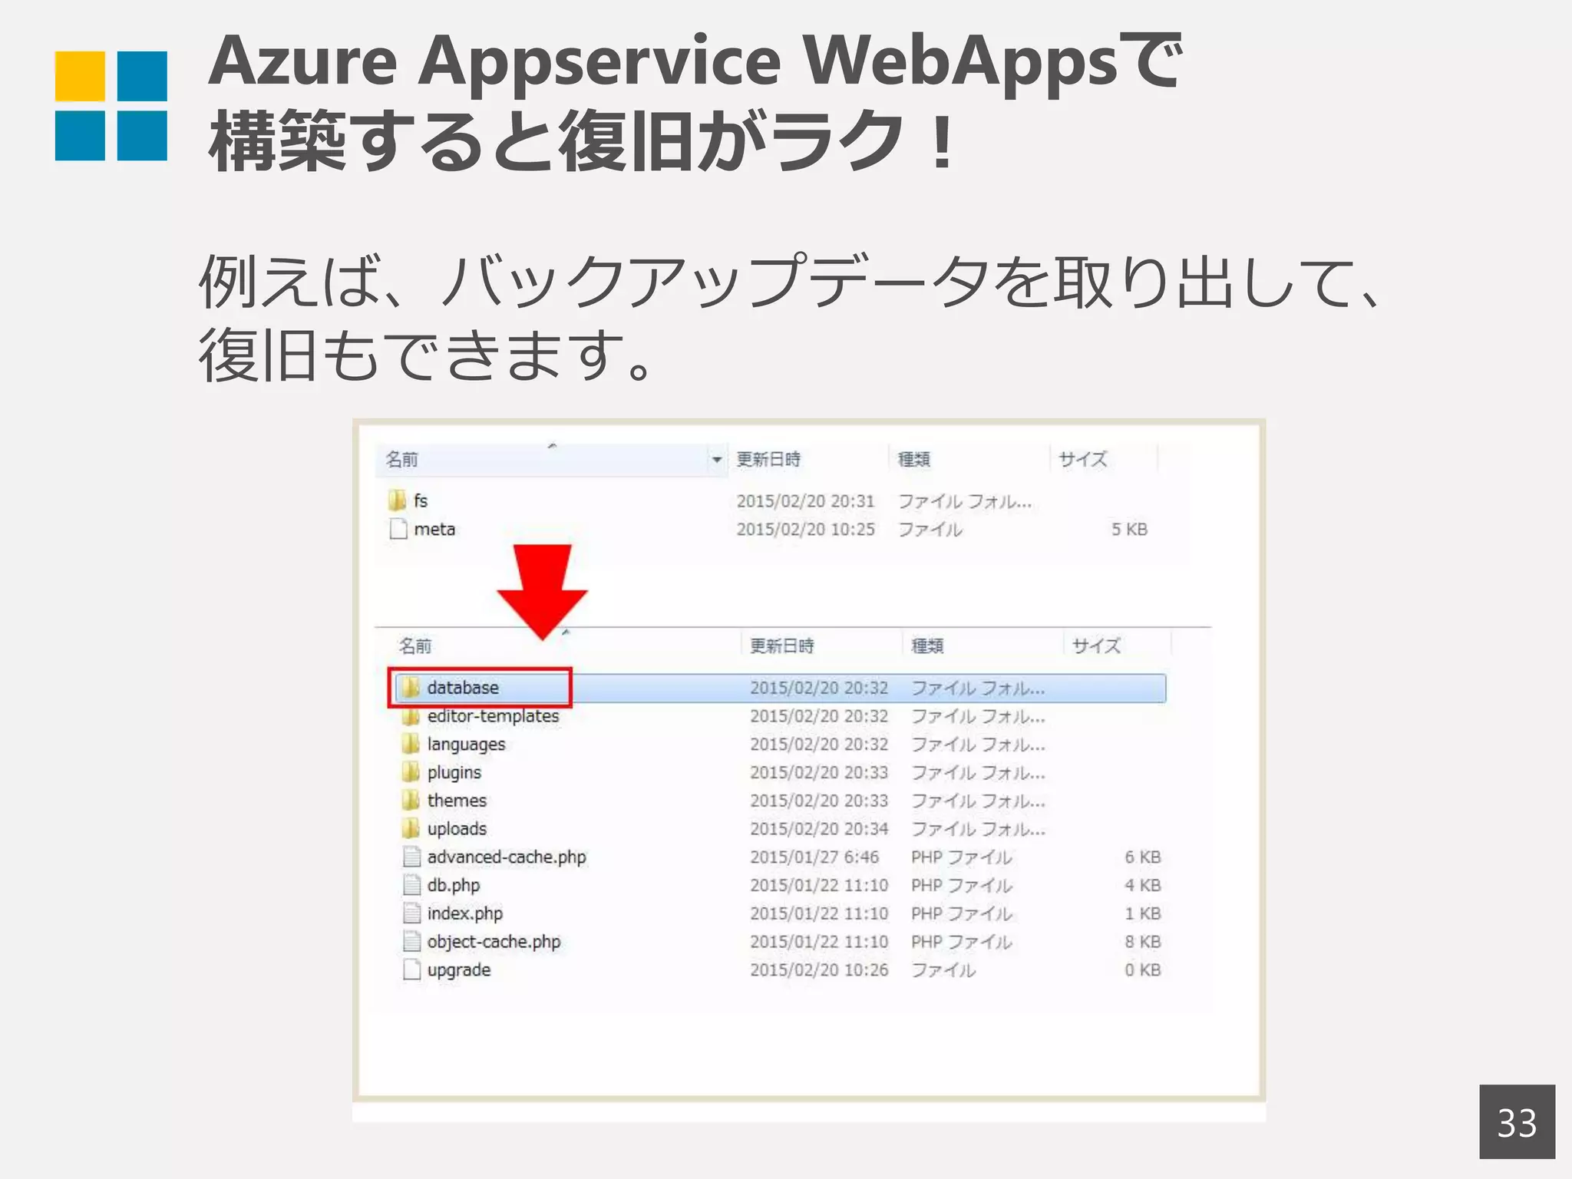Select the db.php file name
This screenshot has height=1179, width=1572.
point(453,886)
